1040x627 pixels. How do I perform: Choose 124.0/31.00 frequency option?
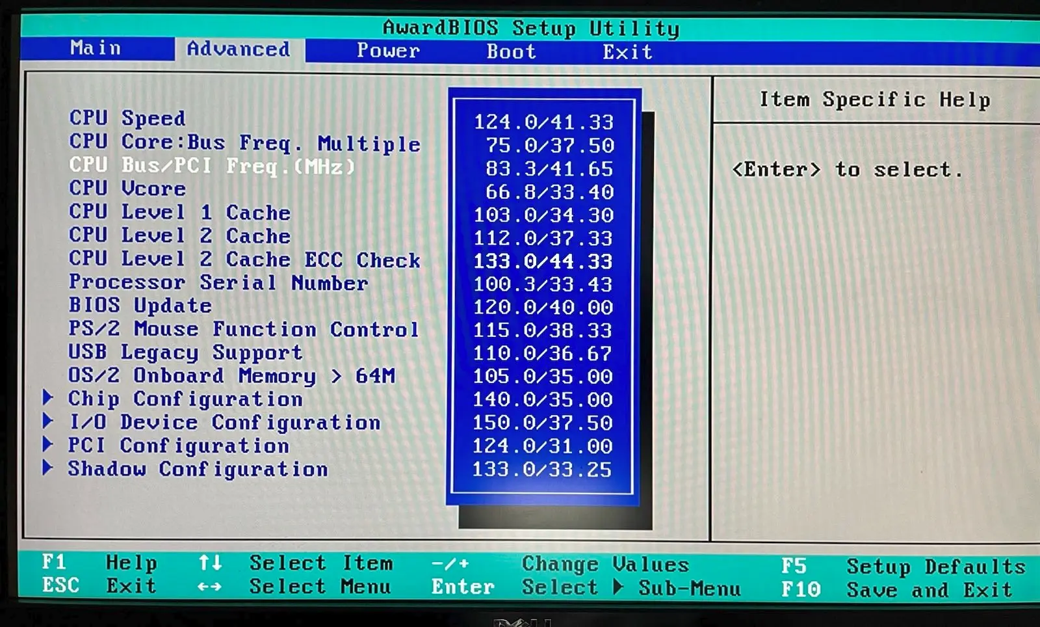pyautogui.click(x=543, y=446)
